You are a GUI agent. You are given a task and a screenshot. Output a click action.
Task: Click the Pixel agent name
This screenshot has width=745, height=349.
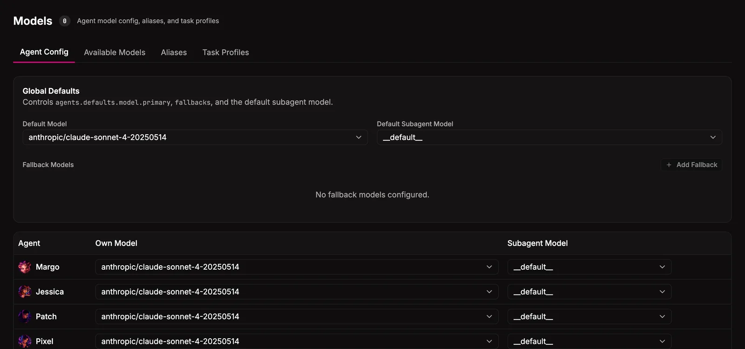pyautogui.click(x=45, y=341)
